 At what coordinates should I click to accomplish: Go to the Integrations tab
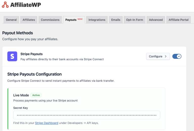(97, 20)
